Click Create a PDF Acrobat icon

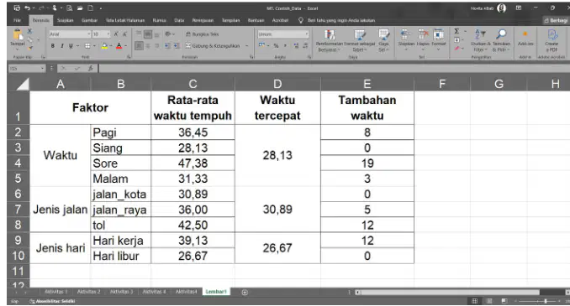pos(552,40)
